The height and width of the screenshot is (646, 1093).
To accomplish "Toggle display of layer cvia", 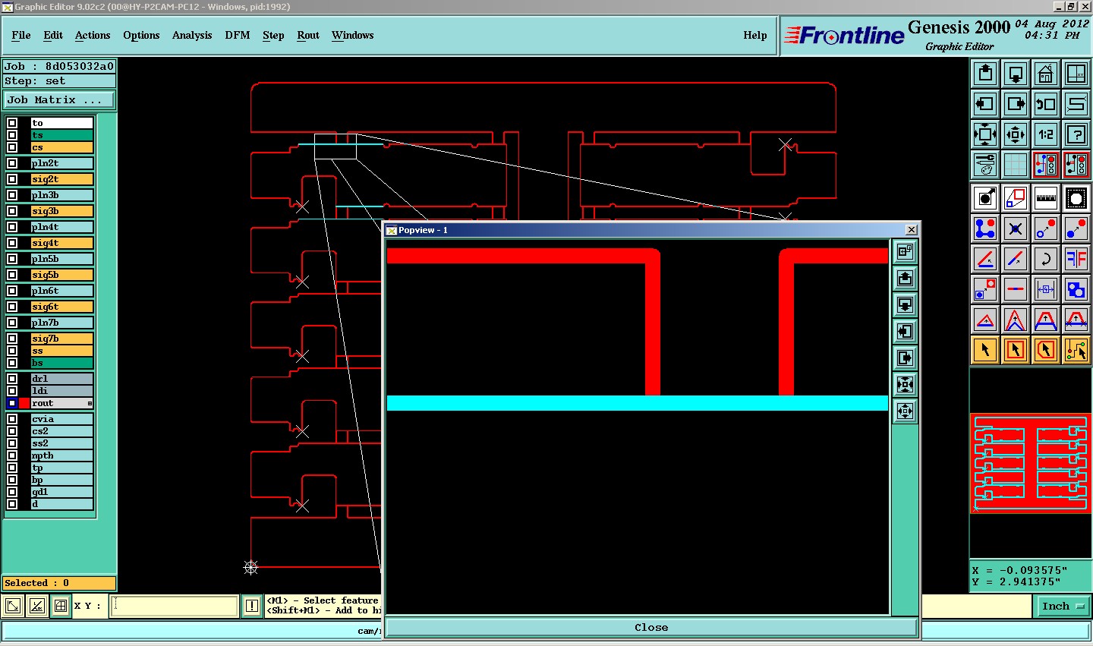I will 12,419.
